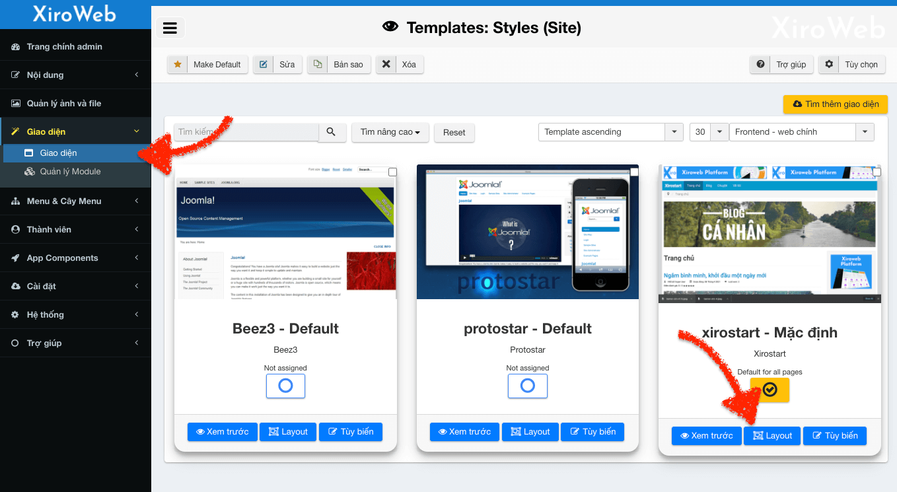This screenshot has width=897, height=492.
Task: Click Xem trước on the Beez3 card
Action: coord(222,432)
